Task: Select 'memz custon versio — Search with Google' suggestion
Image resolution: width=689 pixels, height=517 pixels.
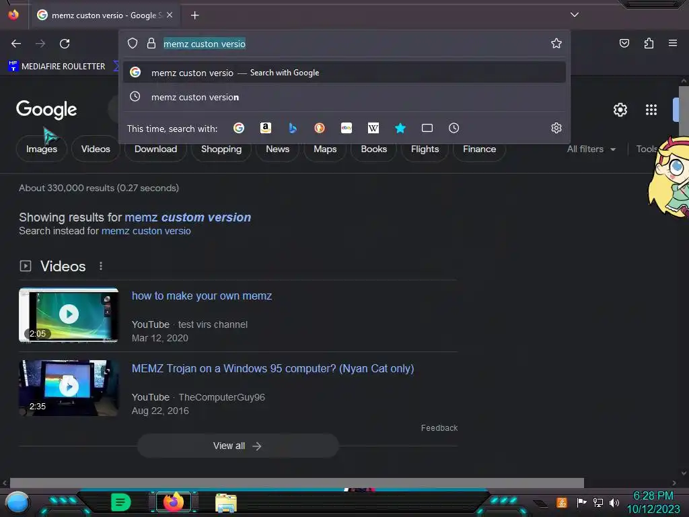Action: pos(344,73)
